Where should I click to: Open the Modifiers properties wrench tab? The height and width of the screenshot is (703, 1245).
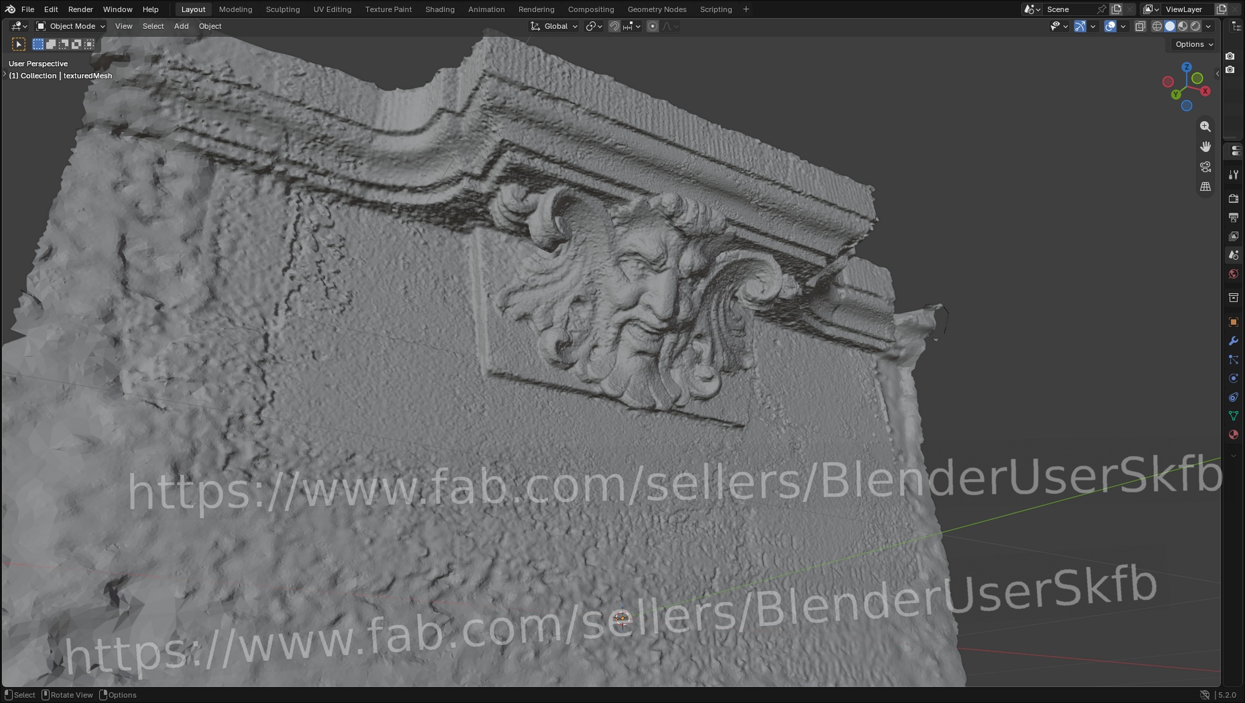(1233, 341)
